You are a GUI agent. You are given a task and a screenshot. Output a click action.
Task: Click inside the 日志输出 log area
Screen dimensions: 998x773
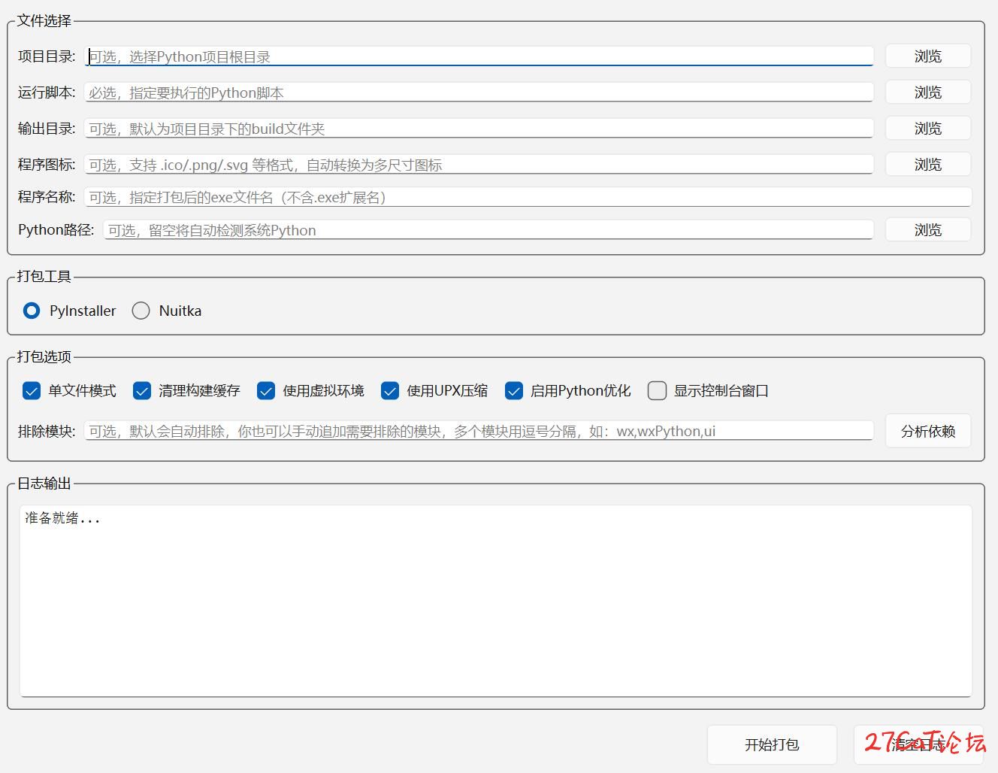pos(496,600)
